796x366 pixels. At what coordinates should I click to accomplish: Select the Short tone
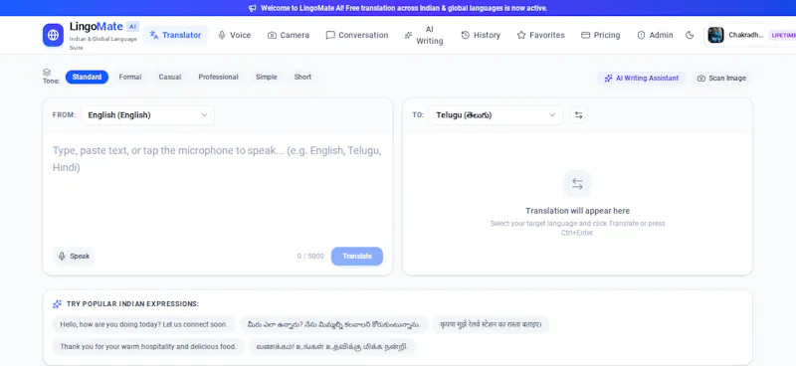(x=302, y=78)
